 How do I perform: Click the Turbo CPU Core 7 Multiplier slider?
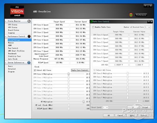[x=127, y=98]
